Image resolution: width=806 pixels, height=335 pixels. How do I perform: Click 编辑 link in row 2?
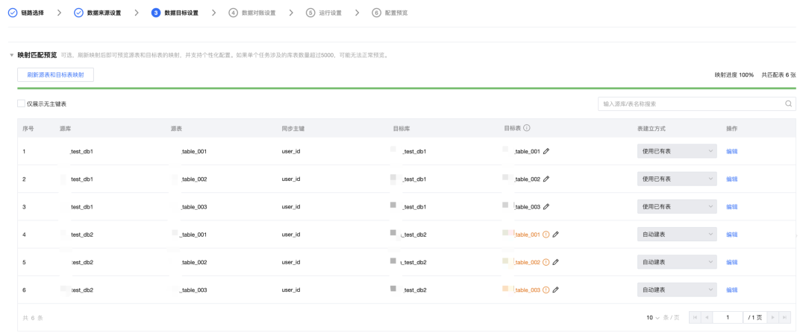[731, 179]
